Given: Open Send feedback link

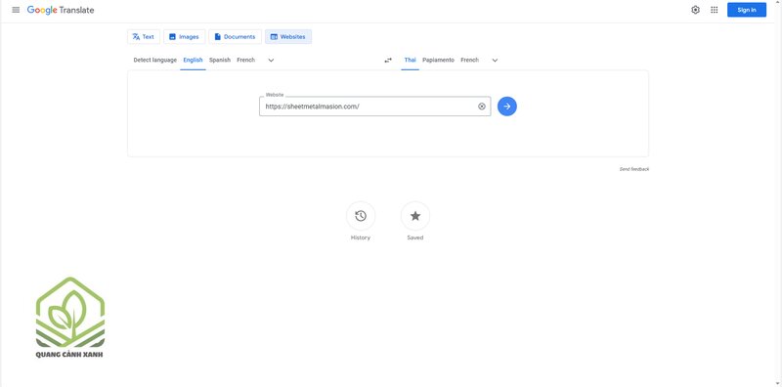Looking at the screenshot, I should click(x=634, y=169).
